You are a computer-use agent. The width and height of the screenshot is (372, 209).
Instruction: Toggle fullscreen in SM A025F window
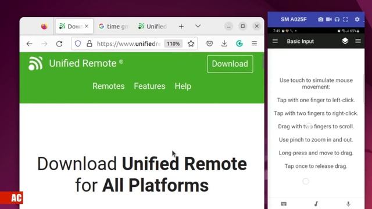(x=345, y=19)
